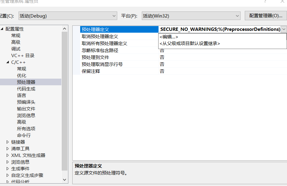Select 预编译头 in the tree

point(26,102)
